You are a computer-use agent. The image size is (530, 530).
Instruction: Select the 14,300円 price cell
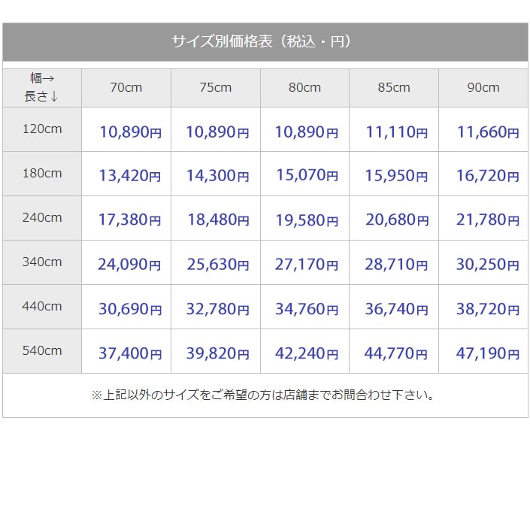pos(217,176)
